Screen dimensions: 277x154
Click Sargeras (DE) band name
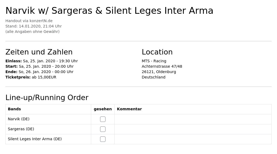tap(21, 129)
